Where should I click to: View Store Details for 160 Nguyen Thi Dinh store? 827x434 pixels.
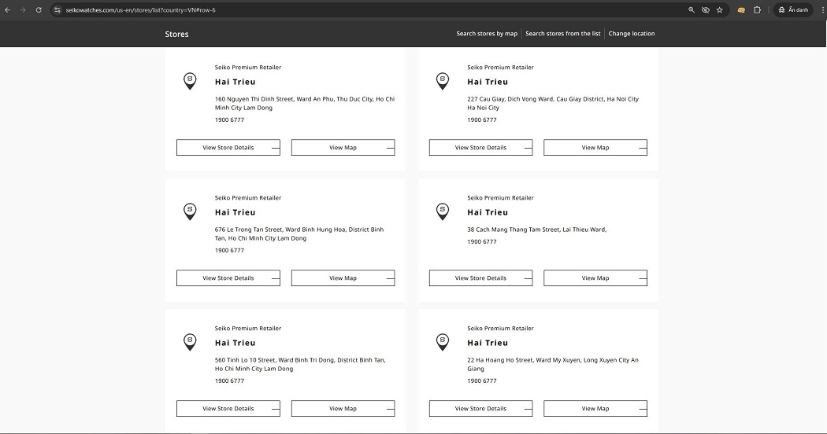click(x=228, y=148)
